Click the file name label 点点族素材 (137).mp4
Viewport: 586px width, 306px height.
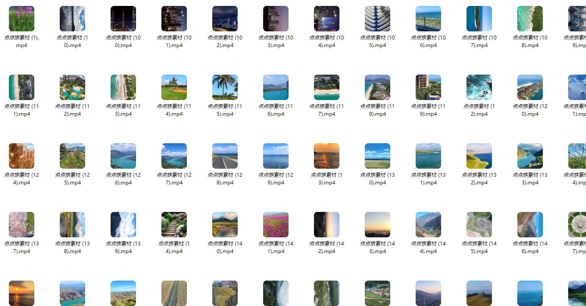coord(22,248)
